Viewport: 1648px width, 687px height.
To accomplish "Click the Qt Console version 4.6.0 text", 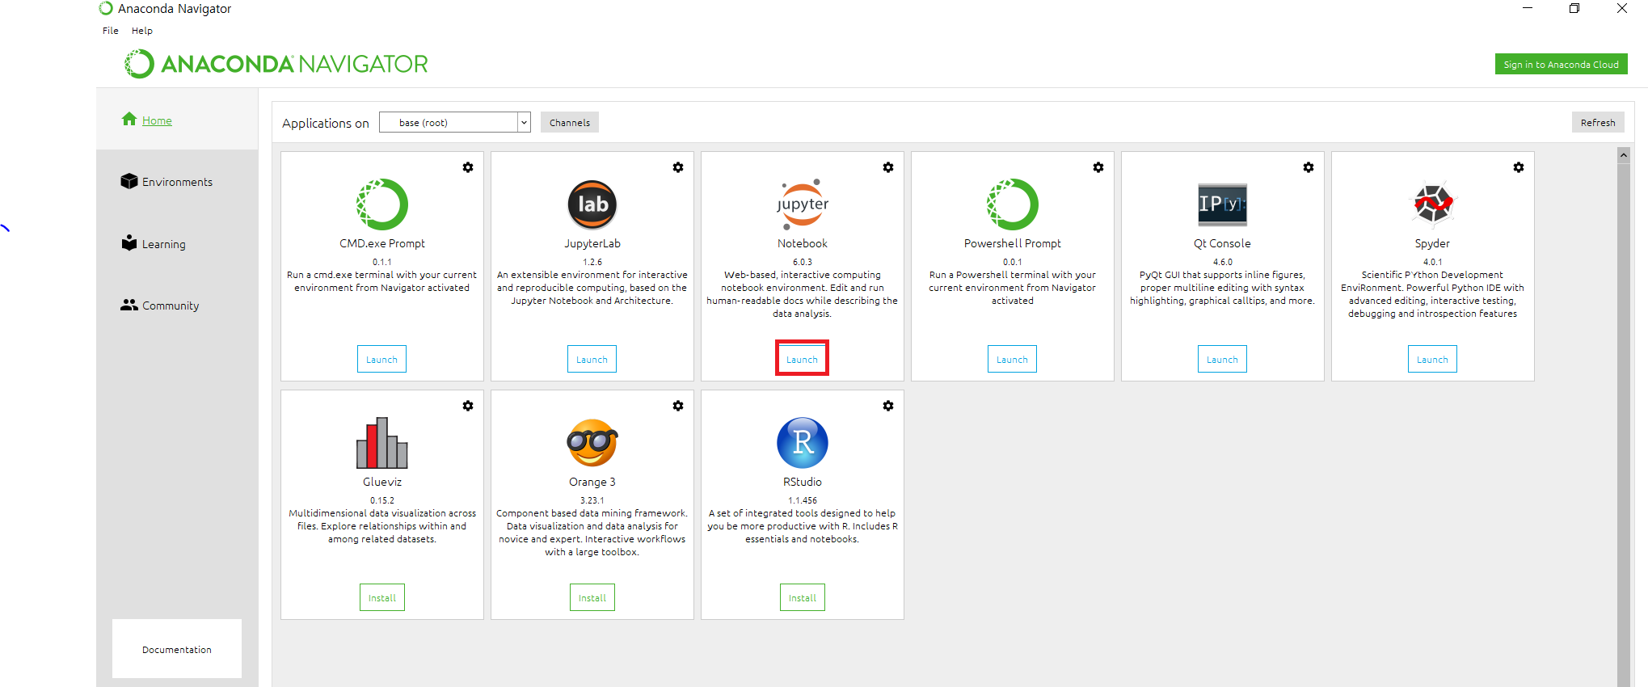I will 1223,262.
